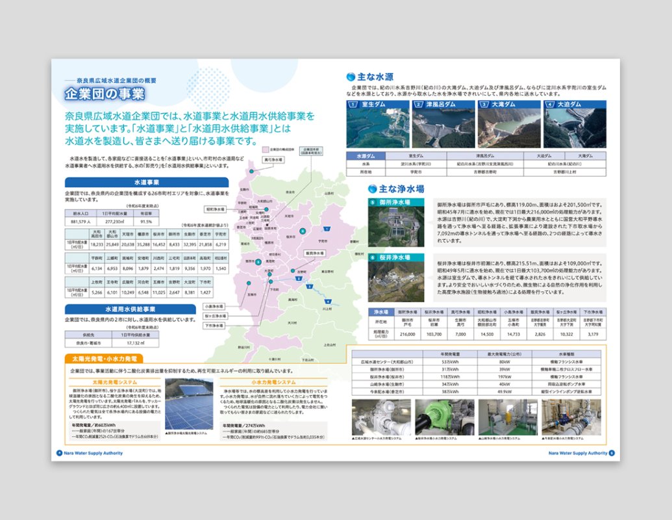Open the 御所浄水場 aerial photo

(x=396, y=227)
